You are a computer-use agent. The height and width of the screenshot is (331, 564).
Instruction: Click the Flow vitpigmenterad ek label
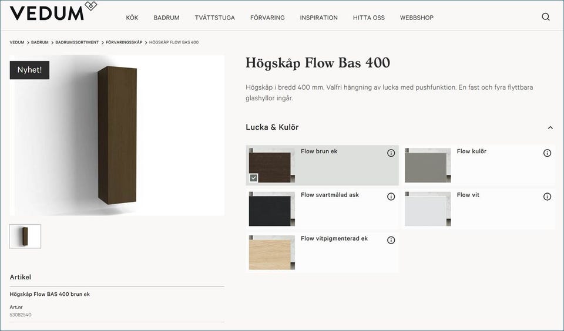[x=334, y=238]
